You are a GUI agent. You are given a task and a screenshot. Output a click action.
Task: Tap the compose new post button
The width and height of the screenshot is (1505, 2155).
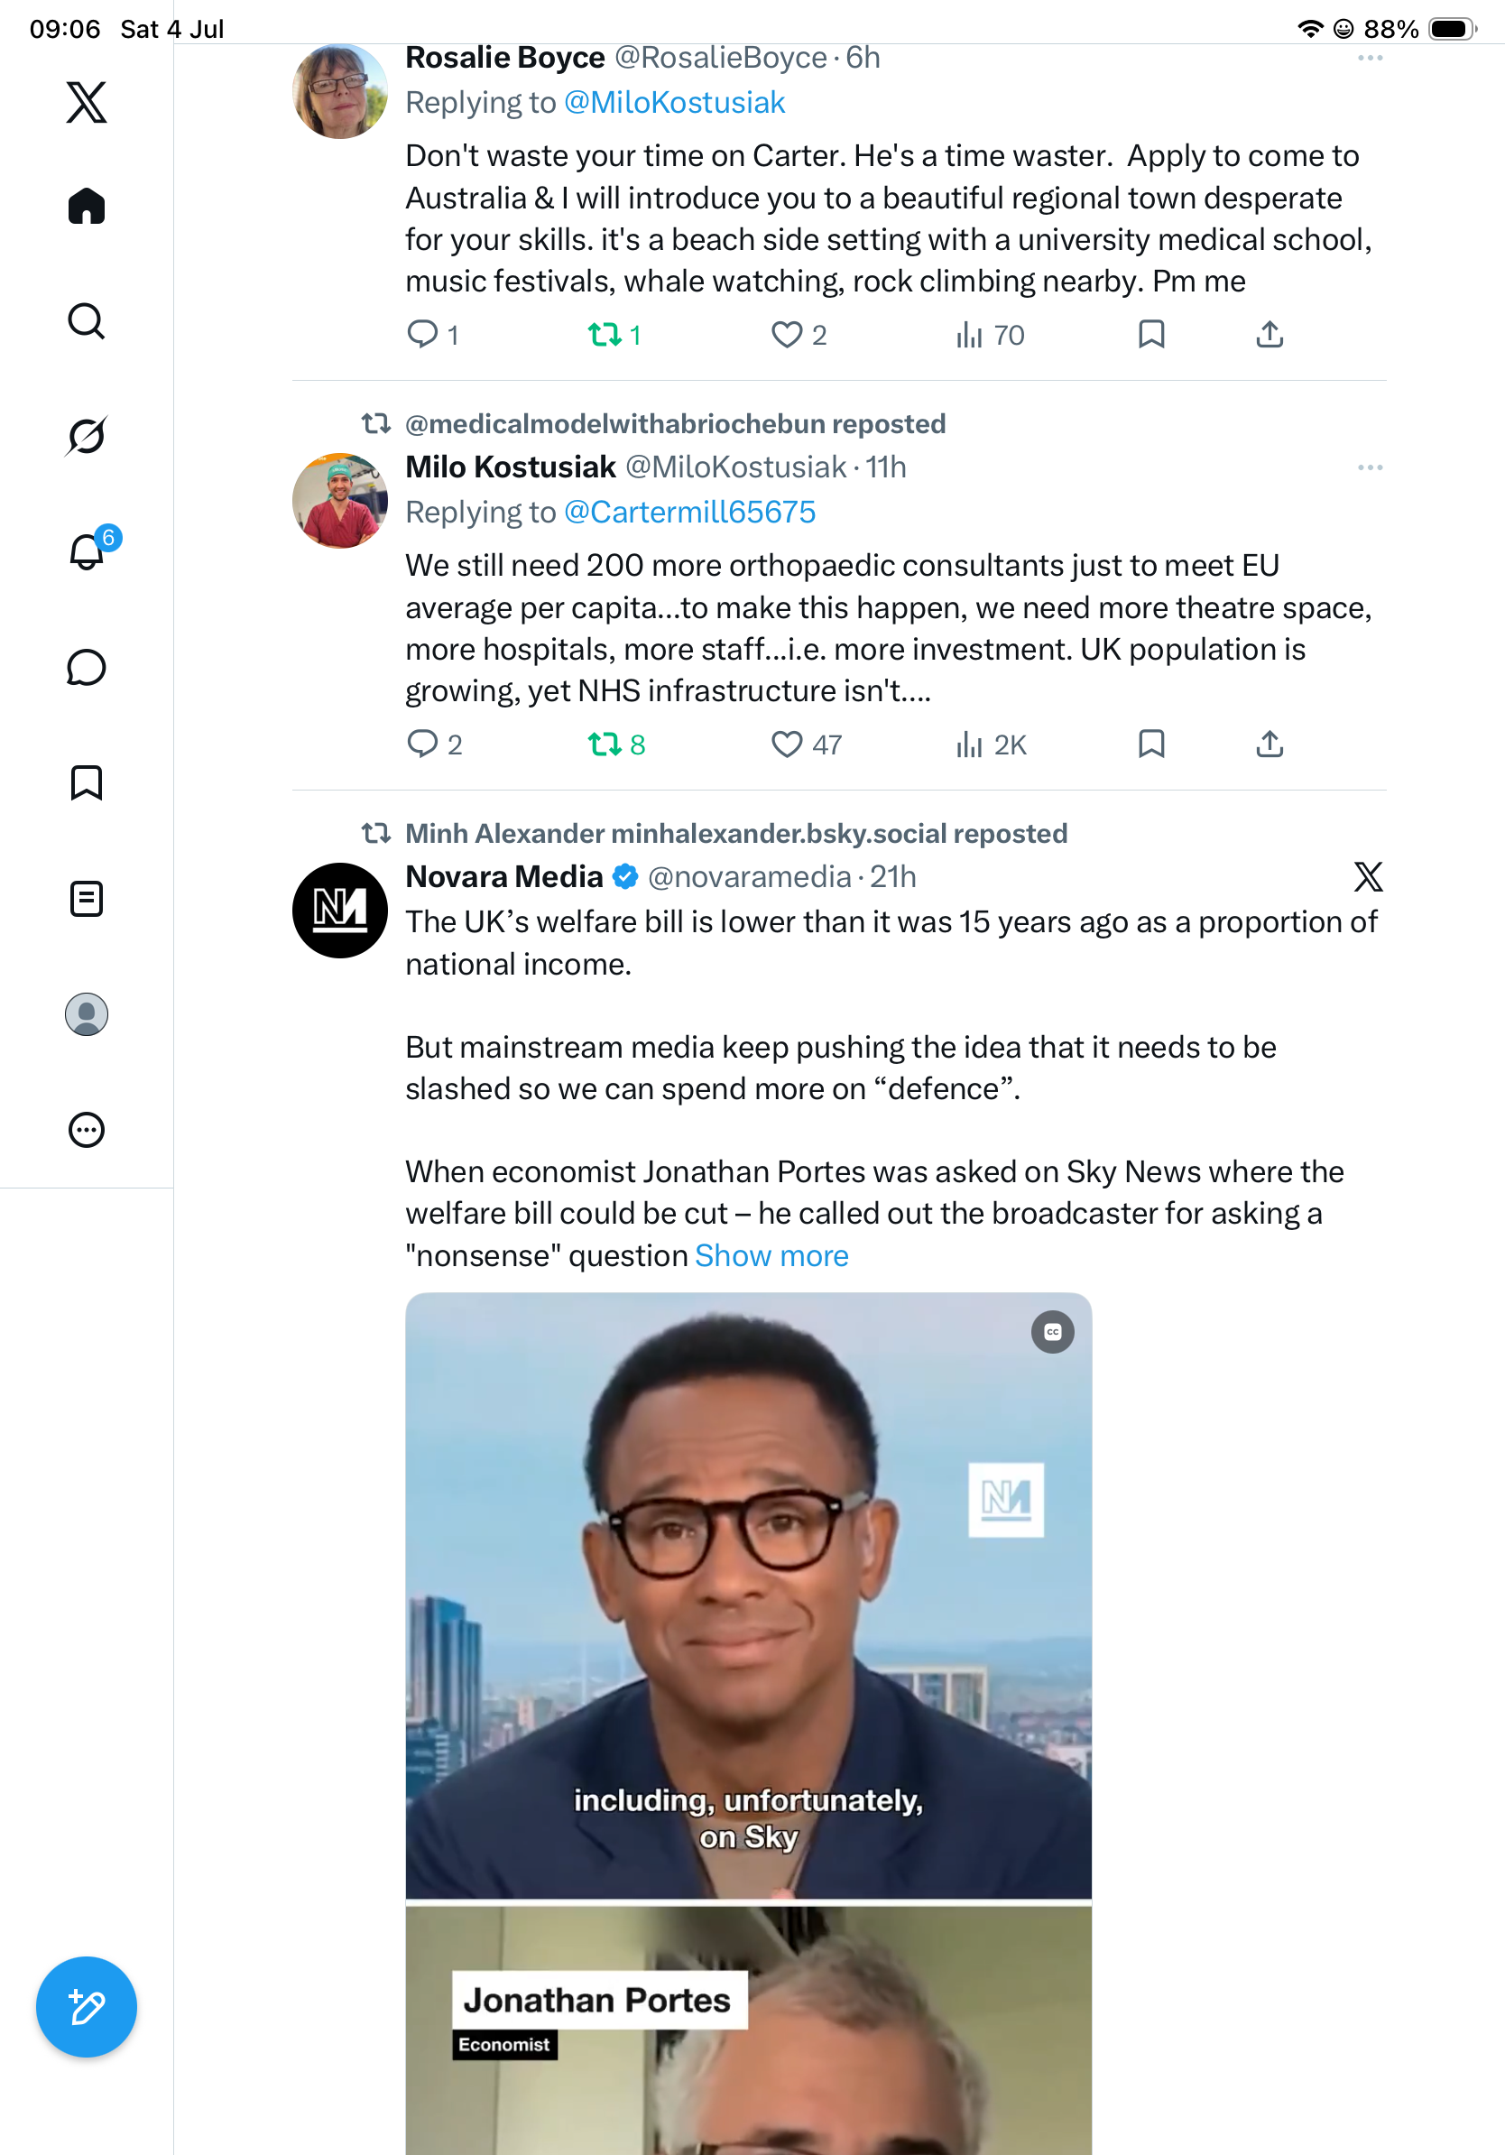tap(87, 2007)
